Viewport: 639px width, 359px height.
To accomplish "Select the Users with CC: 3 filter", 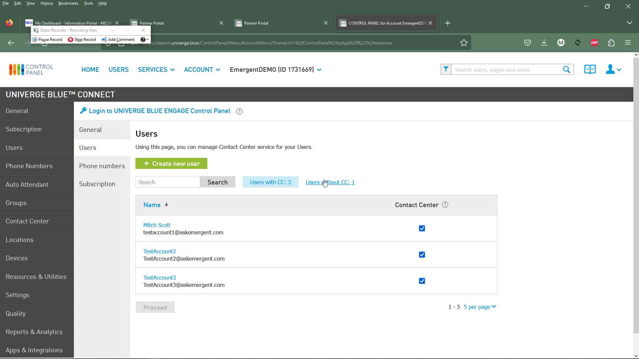I will pyautogui.click(x=270, y=182).
